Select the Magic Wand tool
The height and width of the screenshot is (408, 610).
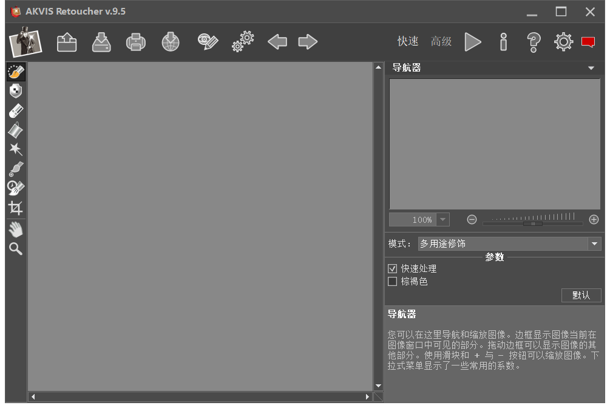coord(16,149)
